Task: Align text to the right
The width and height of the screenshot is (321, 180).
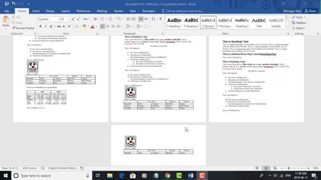Action: click(x=113, y=26)
